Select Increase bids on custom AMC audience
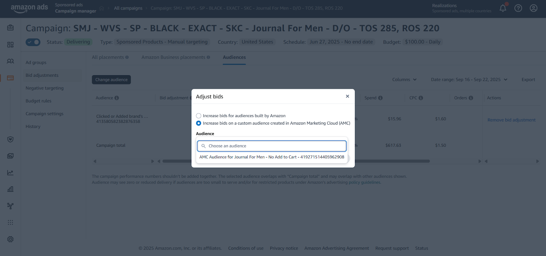 click(199, 123)
